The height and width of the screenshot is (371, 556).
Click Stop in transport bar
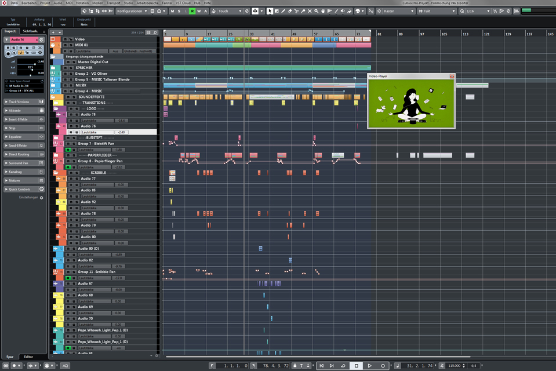click(357, 366)
